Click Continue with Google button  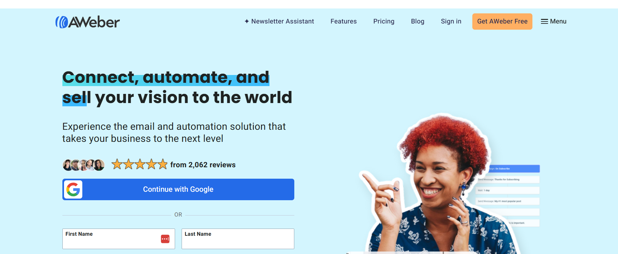point(178,189)
